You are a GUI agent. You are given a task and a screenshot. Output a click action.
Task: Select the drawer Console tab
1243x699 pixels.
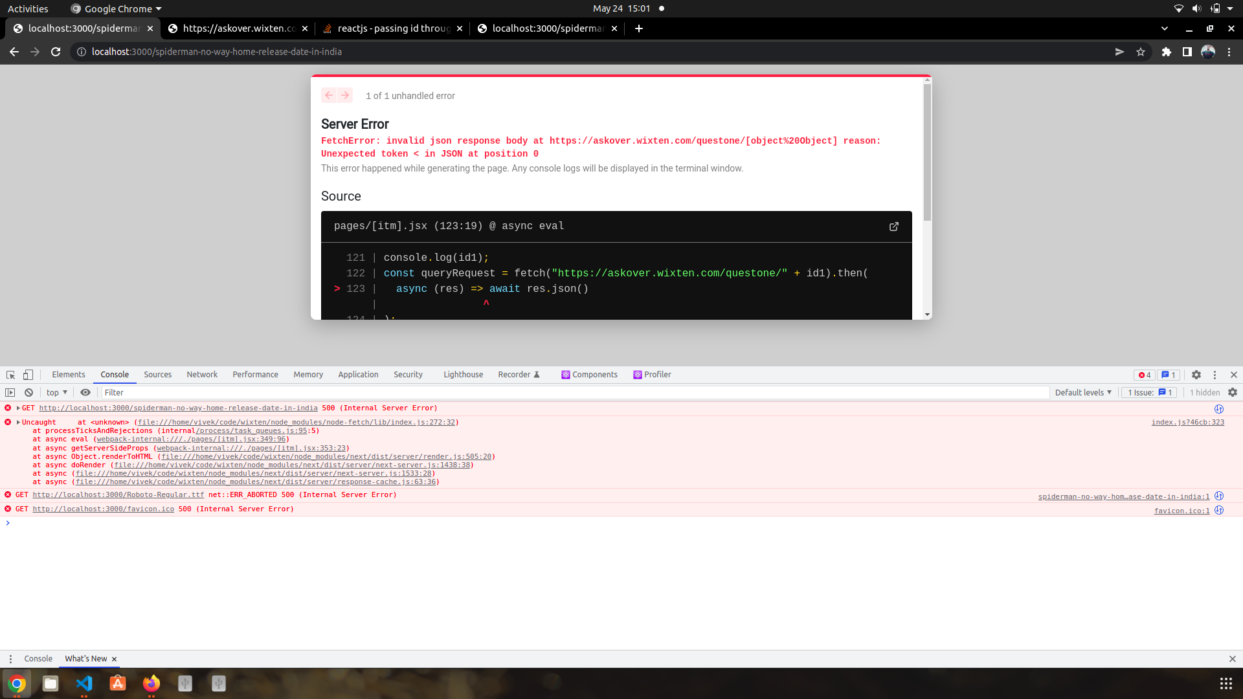point(38,659)
